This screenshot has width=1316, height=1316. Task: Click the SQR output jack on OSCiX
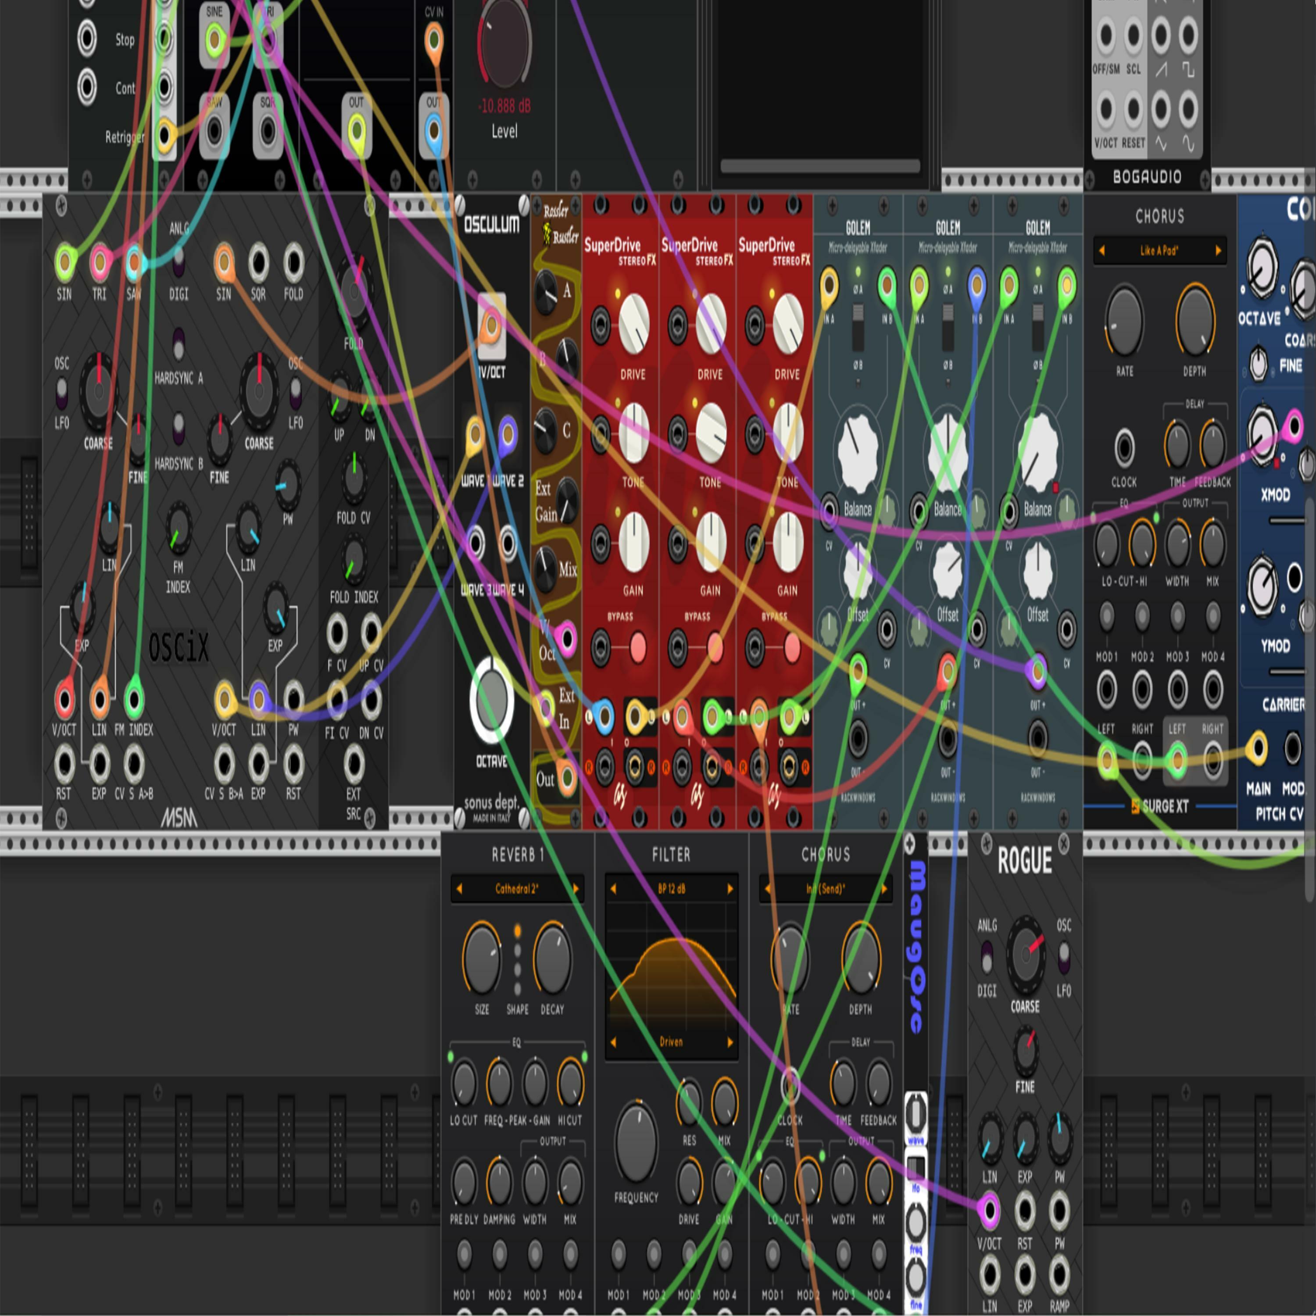(258, 263)
